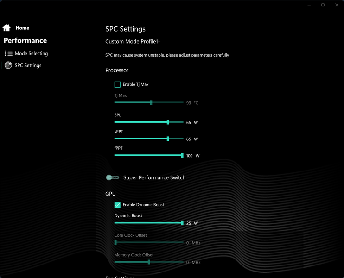The height and width of the screenshot is (278, 344).
Task: Click Custom Mode Profile1- text
Action: click(133, 41)
